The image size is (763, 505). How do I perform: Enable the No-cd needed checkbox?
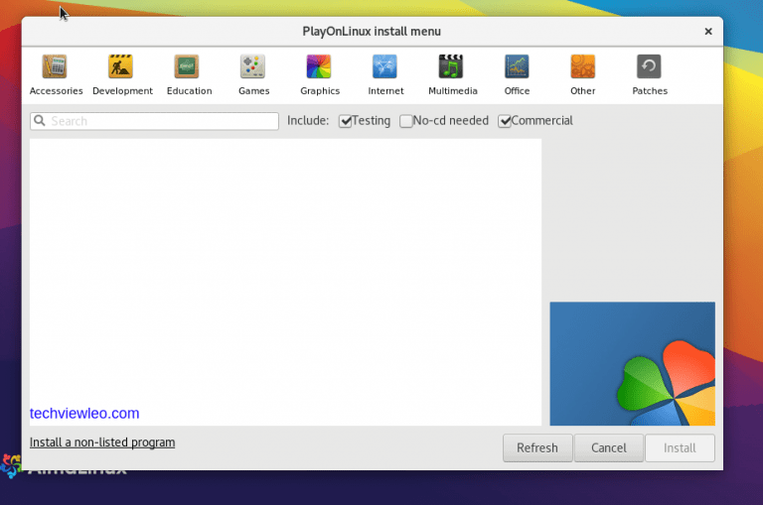(405, 121)
